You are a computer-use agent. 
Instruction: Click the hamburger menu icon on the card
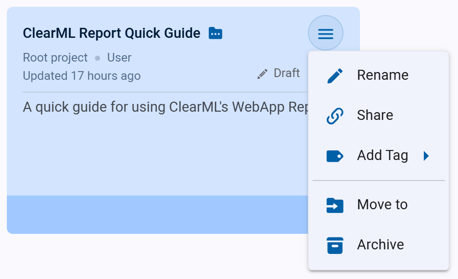pos(325,33)
